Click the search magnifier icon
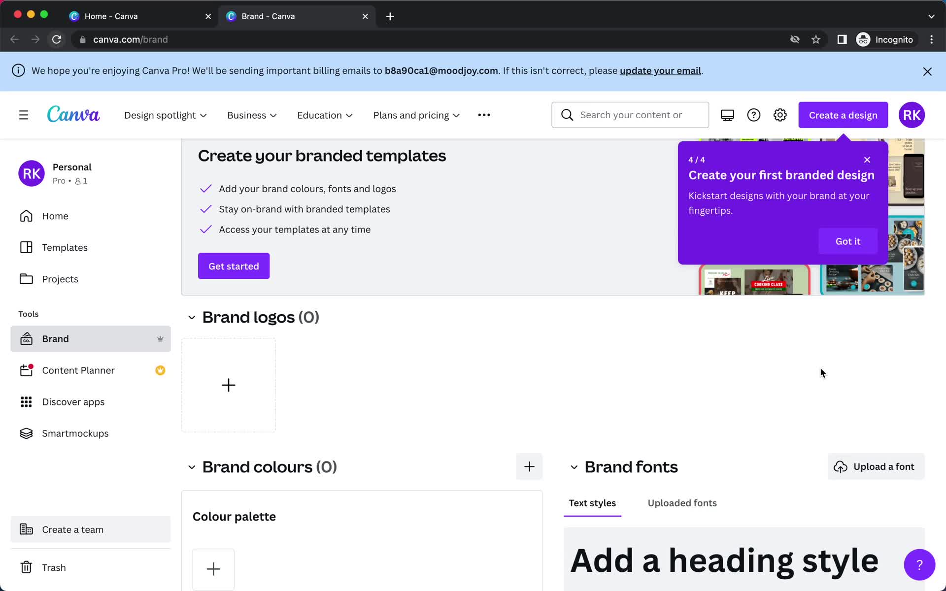Image resolution: width=946 pixels, height=591 pixels. tap(567, 115)
